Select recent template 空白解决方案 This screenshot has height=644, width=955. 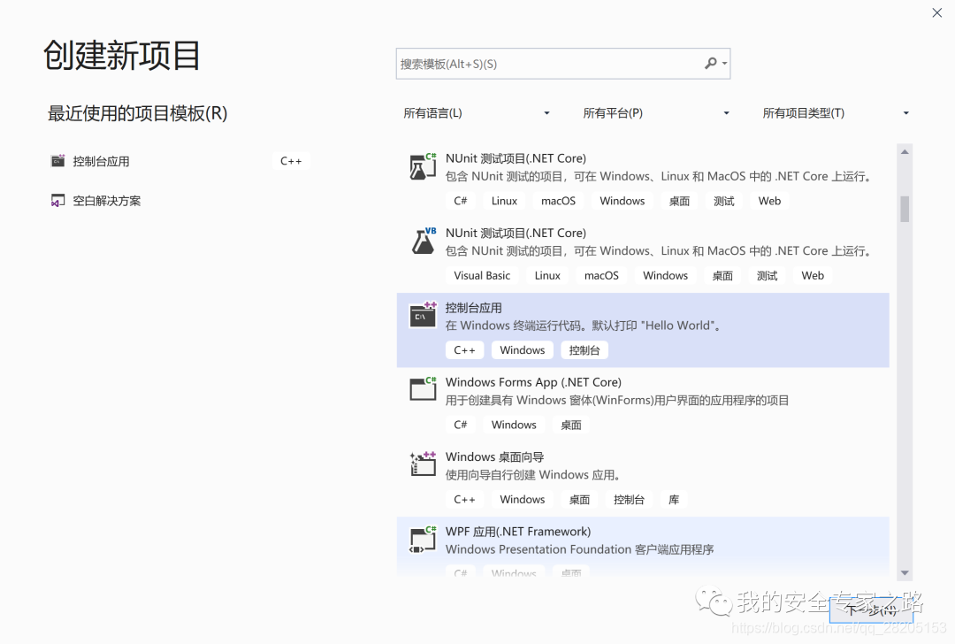click(x=180, y=201)
